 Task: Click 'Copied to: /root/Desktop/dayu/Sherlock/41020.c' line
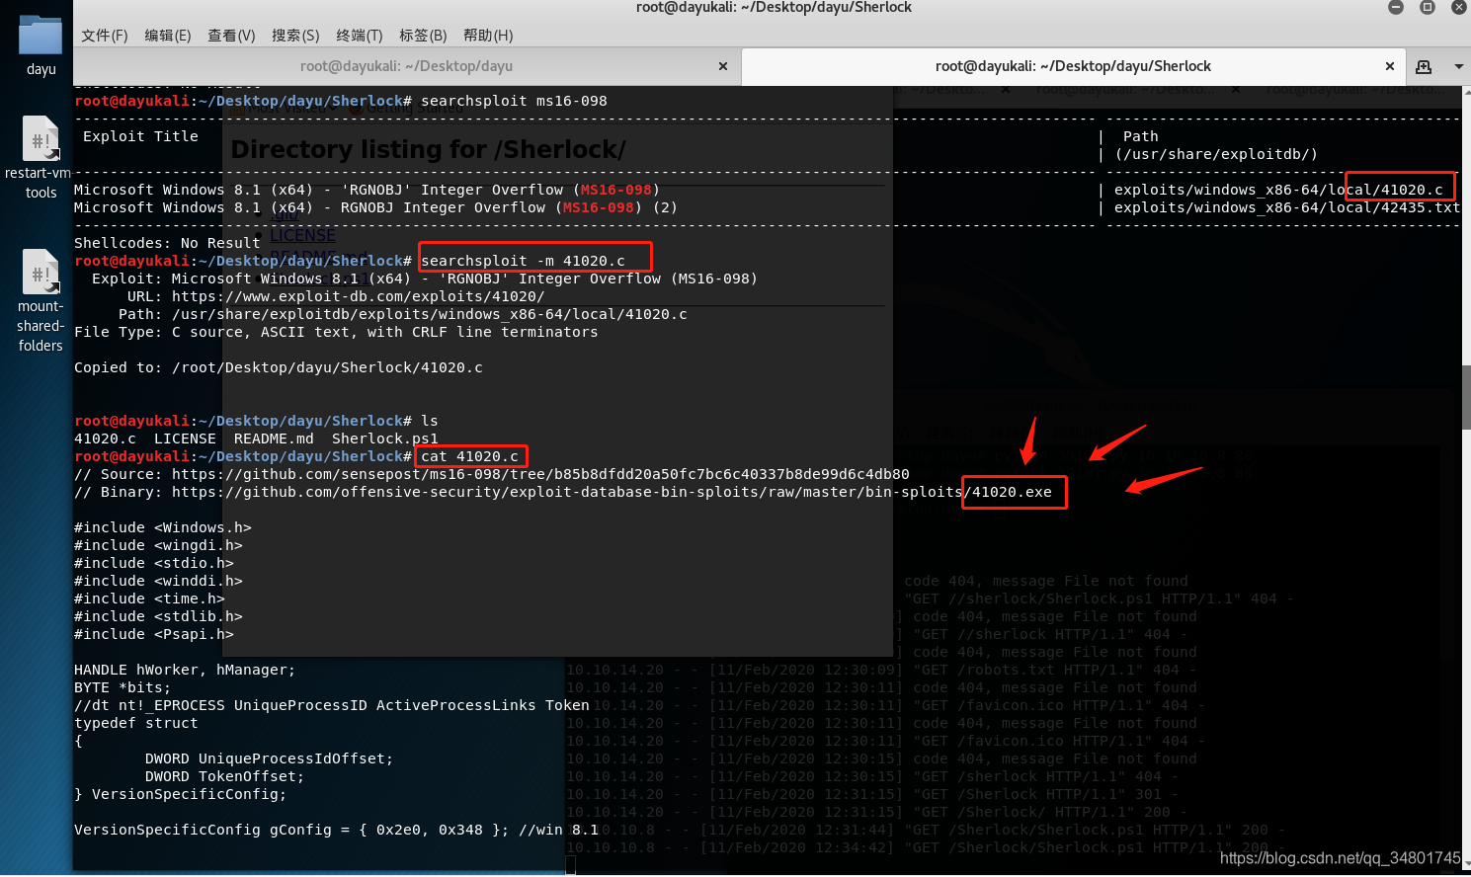pyautogui.click(x=279, y=367)
